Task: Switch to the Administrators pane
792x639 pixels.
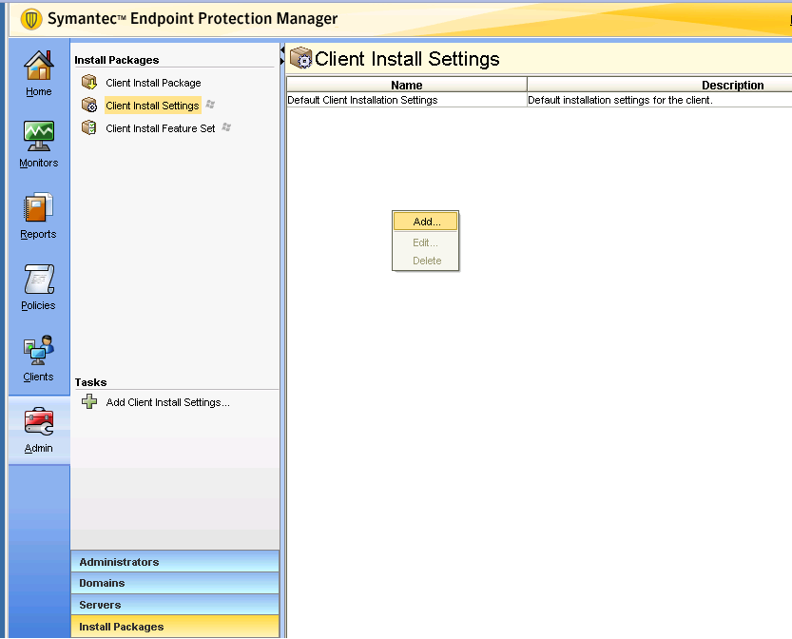Action: click(x=175, y=562)
